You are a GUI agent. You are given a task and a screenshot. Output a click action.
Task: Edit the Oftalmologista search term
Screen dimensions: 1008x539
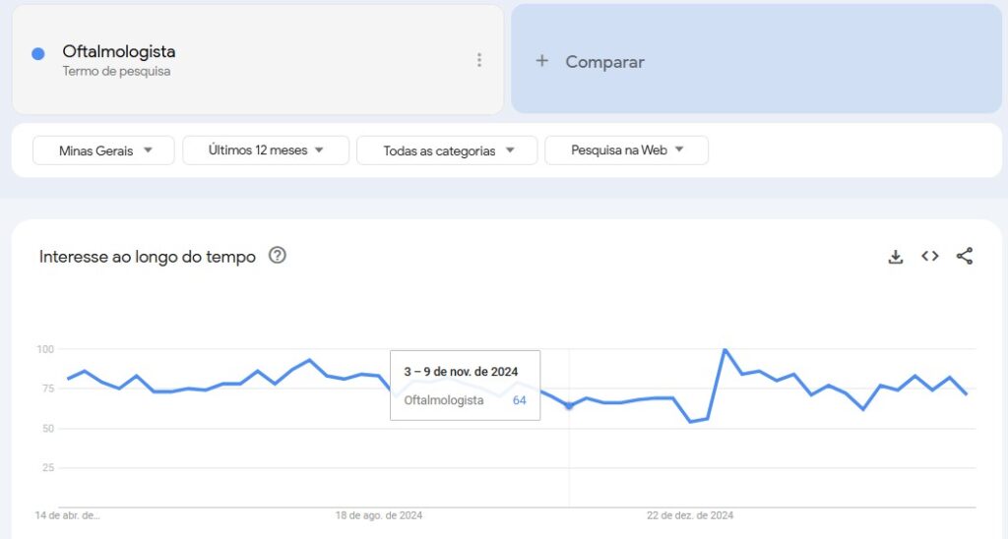pos(119,51)
